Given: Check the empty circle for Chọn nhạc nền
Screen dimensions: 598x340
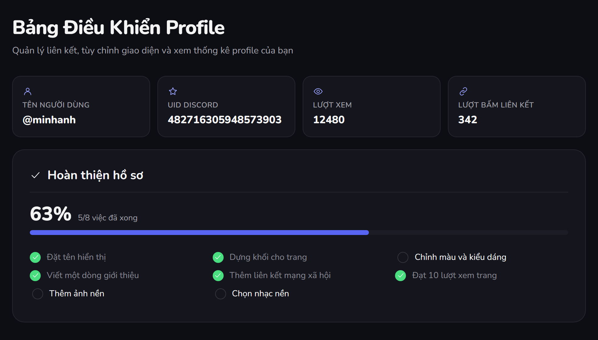Looking at the screenshot, I should point(221,294).
